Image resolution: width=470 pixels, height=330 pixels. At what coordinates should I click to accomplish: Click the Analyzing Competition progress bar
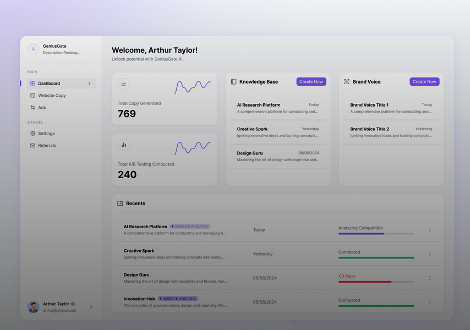point(376,233)
